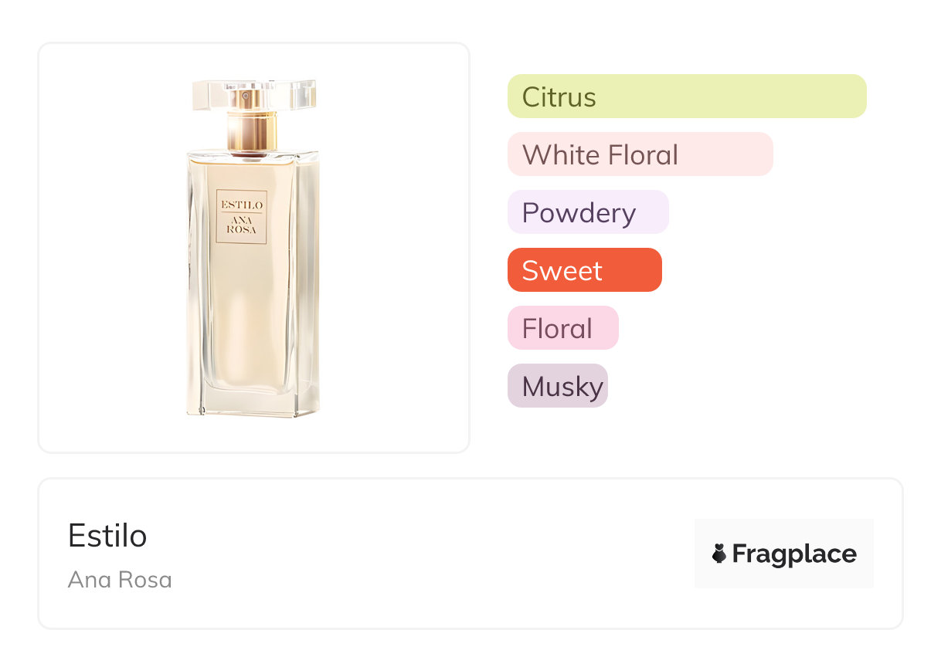Click the Fragplace perfume bottle logo icon

(x=719, y=554)
